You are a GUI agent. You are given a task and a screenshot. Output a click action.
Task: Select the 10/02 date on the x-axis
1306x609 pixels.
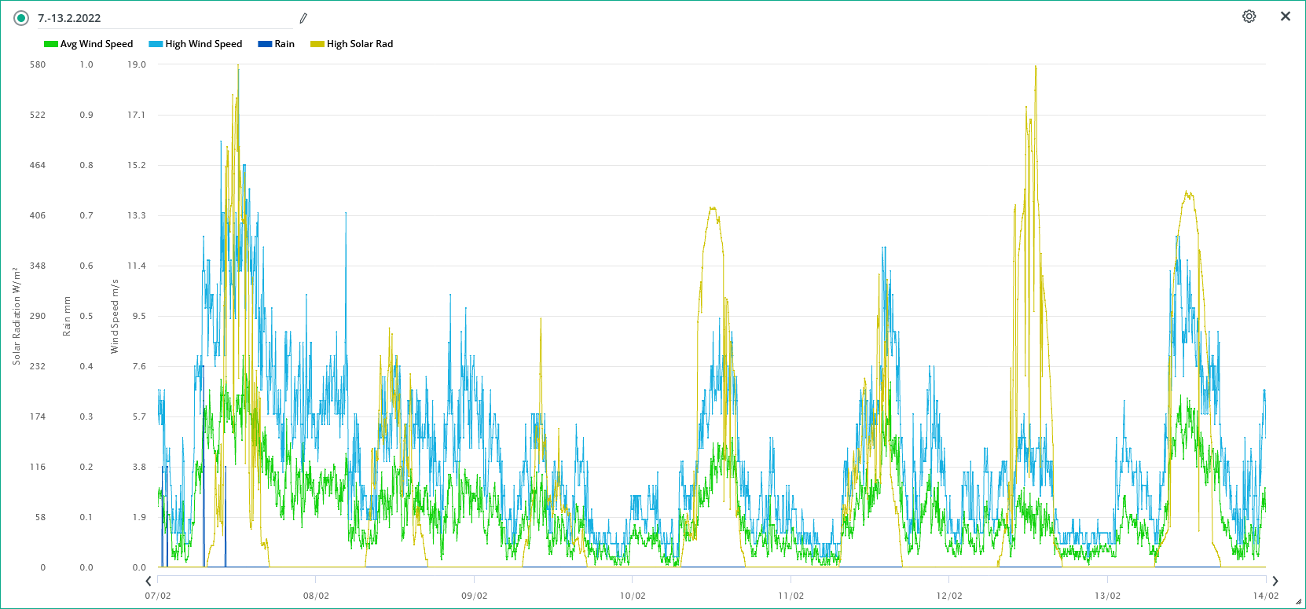633,596
